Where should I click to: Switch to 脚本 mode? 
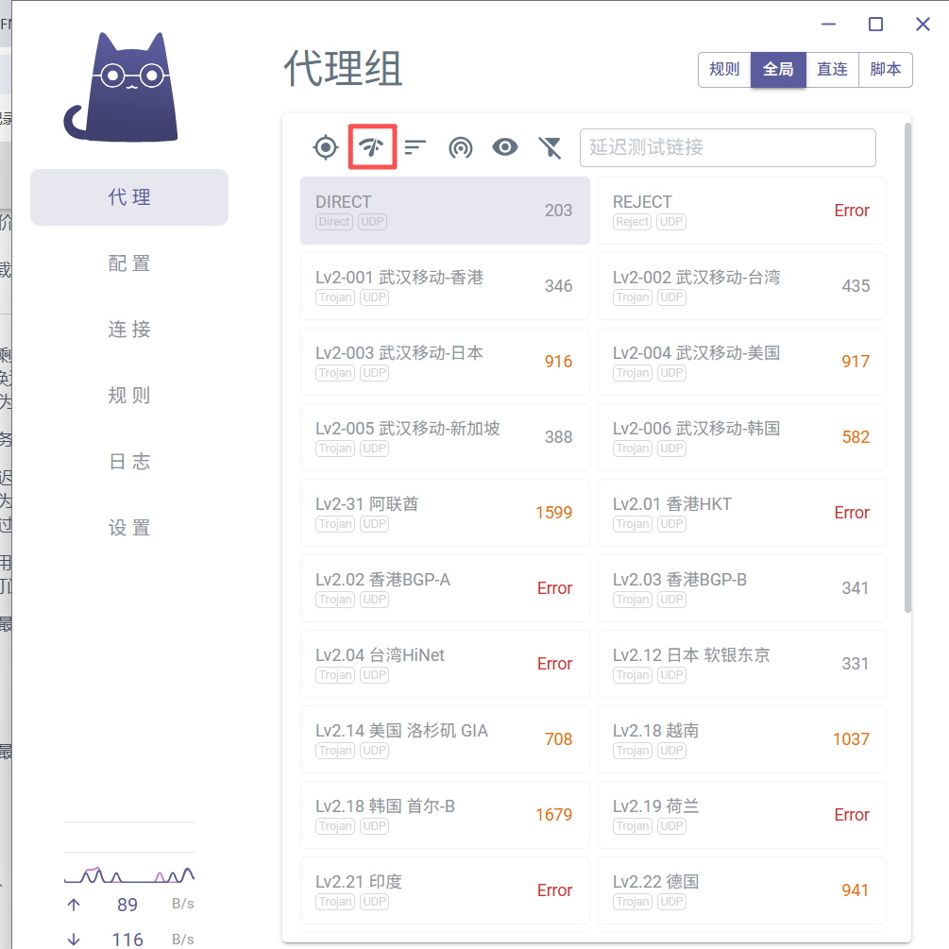click(x=885, y=69)
